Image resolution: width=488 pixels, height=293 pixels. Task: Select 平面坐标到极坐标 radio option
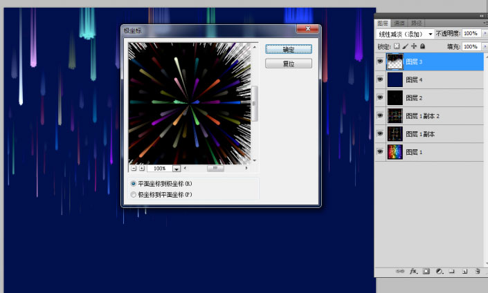point(134,184)
